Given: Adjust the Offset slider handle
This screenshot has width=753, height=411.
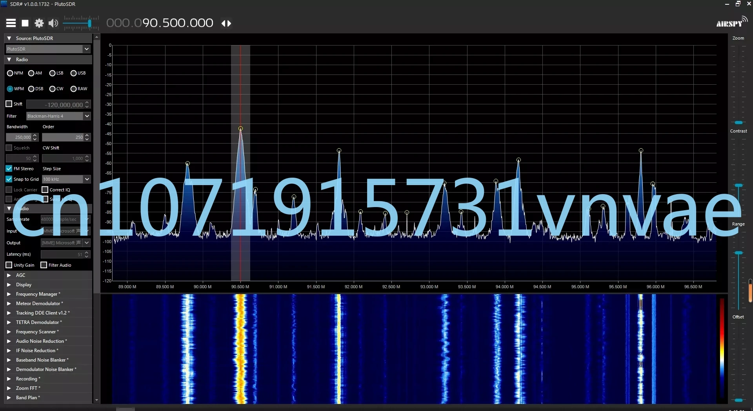Looking at the screenshot, I should tap(738, 400).
